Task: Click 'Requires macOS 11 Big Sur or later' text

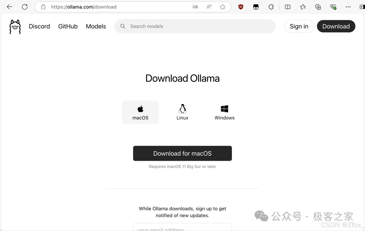Action: tap(182, 166)
